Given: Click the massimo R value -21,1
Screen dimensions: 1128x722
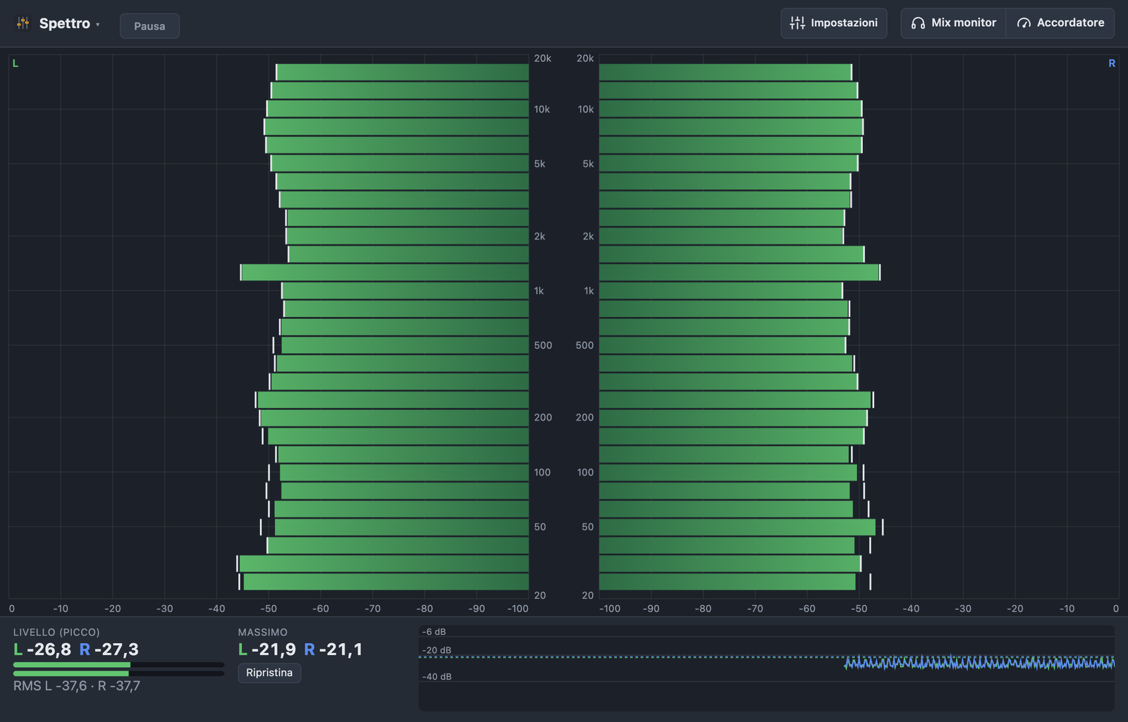Looking at the screenshot, I should (x=341, y=649).
